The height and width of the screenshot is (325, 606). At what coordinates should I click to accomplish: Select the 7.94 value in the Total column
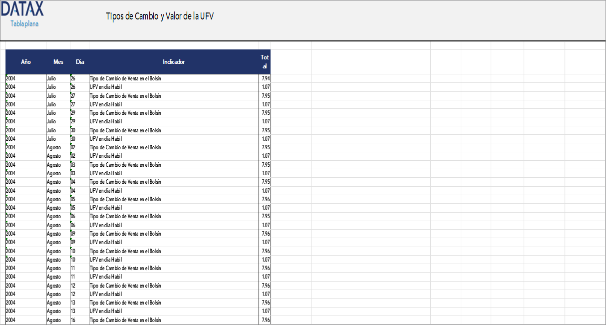coord(265,78)
